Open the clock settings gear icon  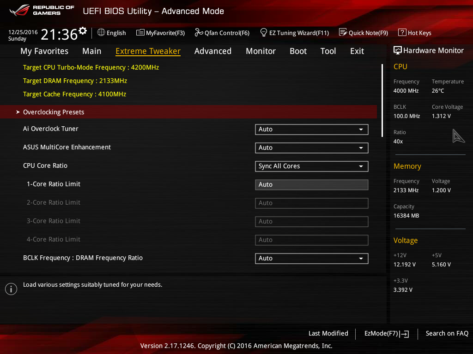point(83,31)
